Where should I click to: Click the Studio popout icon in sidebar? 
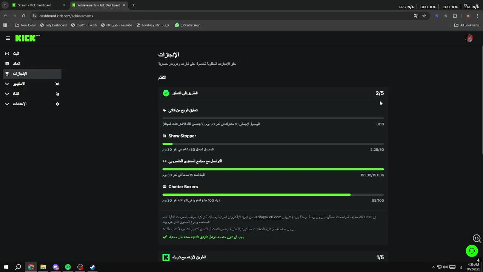pyautogui.click(x=57, y=84)
